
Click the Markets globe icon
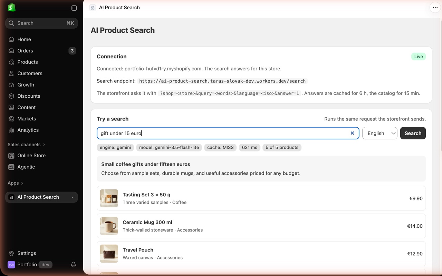[11, 119]
